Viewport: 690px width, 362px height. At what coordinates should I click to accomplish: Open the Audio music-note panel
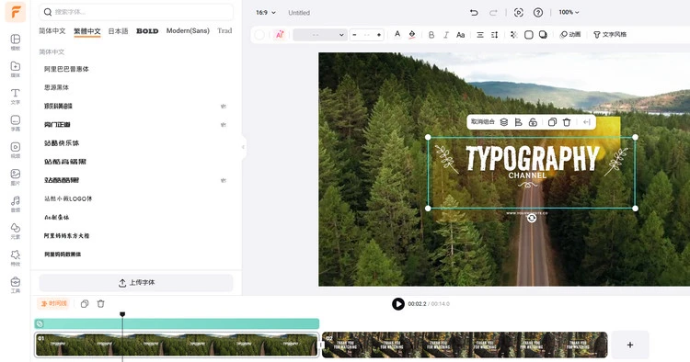click(16, 204)
